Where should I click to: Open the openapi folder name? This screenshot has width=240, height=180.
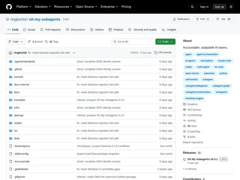click(19, 115)
